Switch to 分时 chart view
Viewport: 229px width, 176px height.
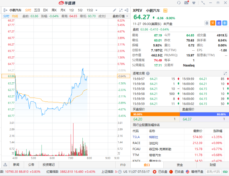(x=28, y=10)
